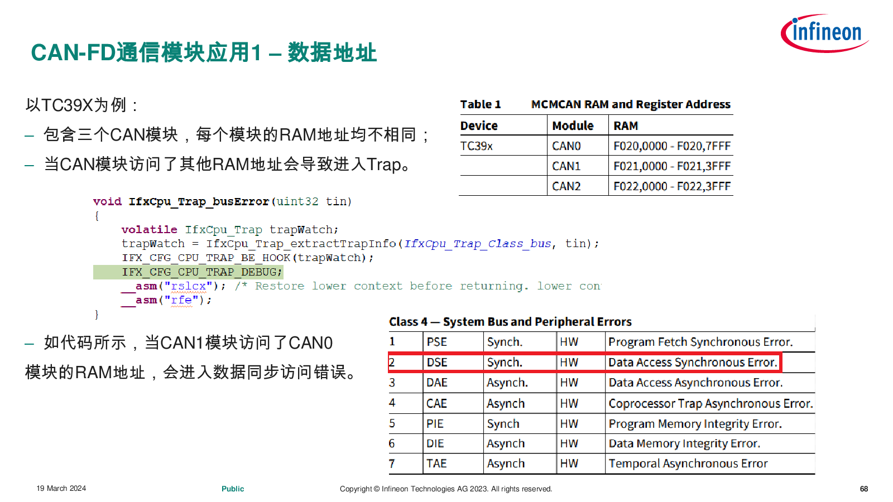
Task: Click heading 'Class 4 — System Bus and Peripheral Errors'
Action: click(x=510, y=322)
